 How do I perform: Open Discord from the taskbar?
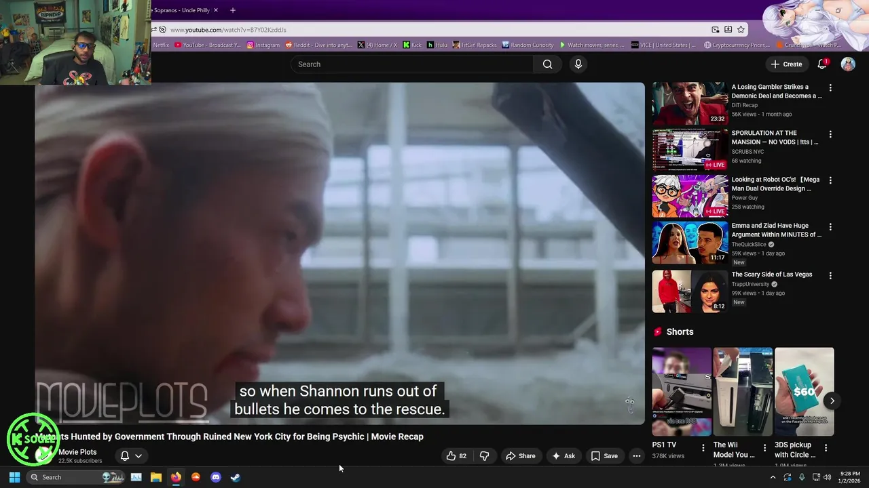click(x=216, y=477)
